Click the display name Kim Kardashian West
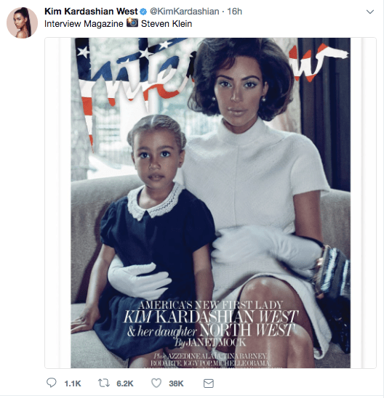Viewport: 384px width, 398px height. (x=91, y=12)
